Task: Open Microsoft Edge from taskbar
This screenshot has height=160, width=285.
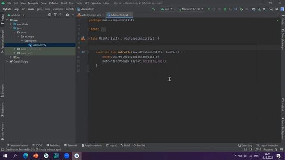Action: [26, 156]
